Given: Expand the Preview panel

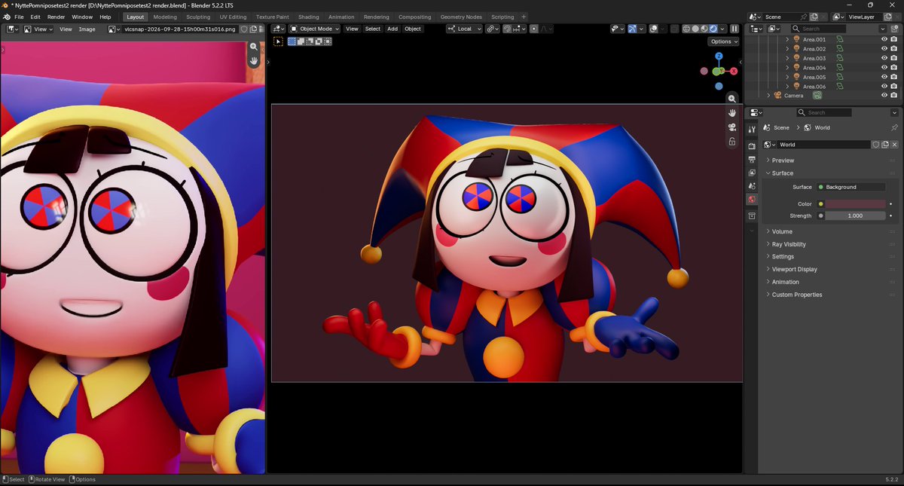Looking at the screenshot, I should click(x=783, y=160).
